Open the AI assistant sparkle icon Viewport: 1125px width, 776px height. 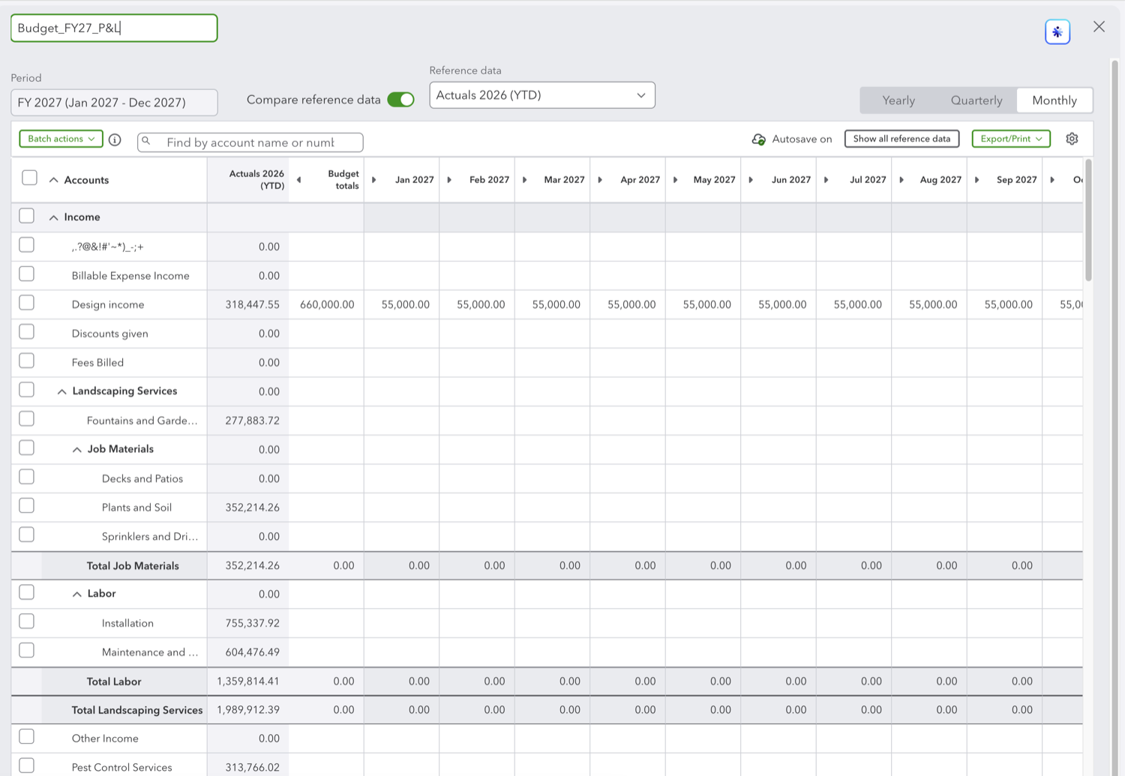click(x=1057, y=31)
